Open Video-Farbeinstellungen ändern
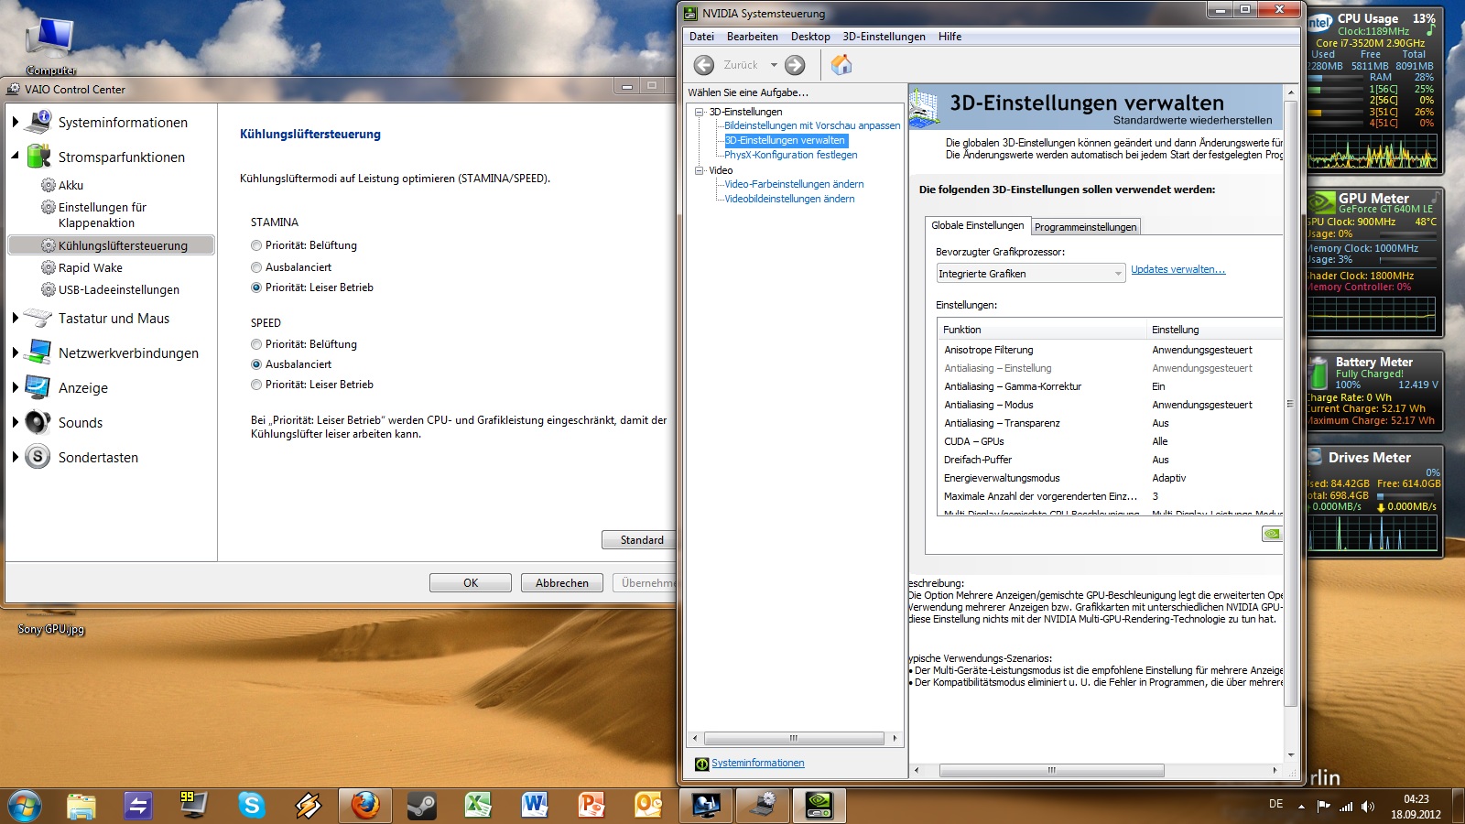 coord(794,184)
